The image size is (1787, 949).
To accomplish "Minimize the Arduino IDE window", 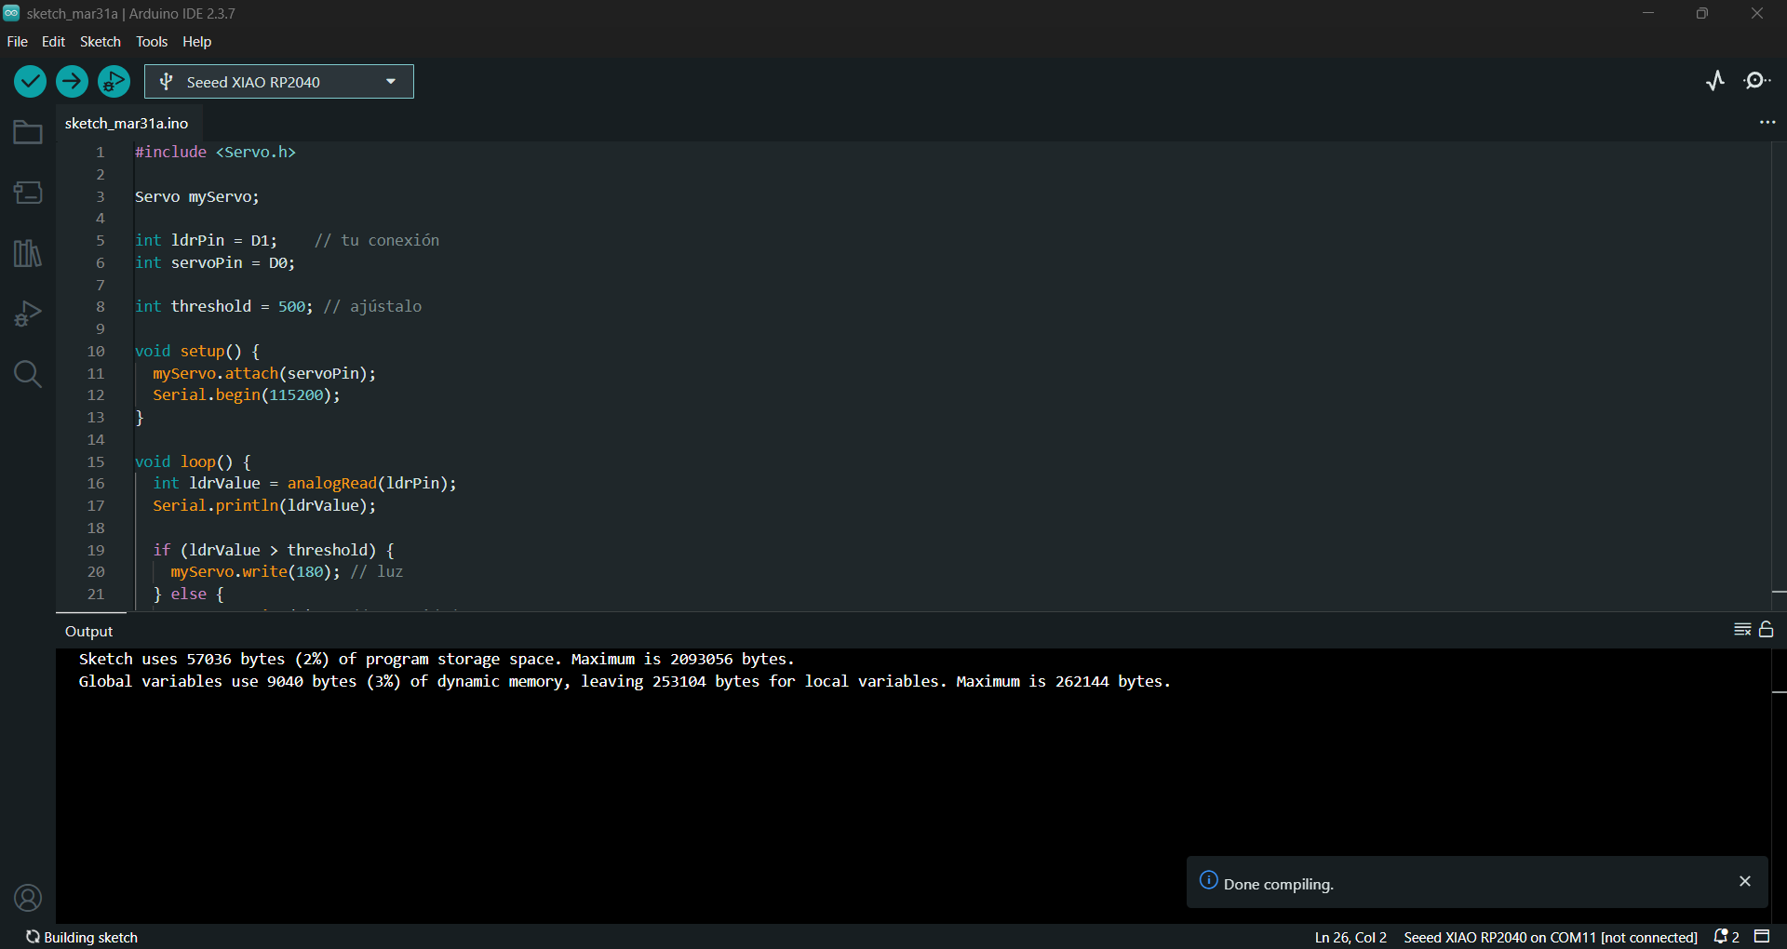I will 1648,13.
